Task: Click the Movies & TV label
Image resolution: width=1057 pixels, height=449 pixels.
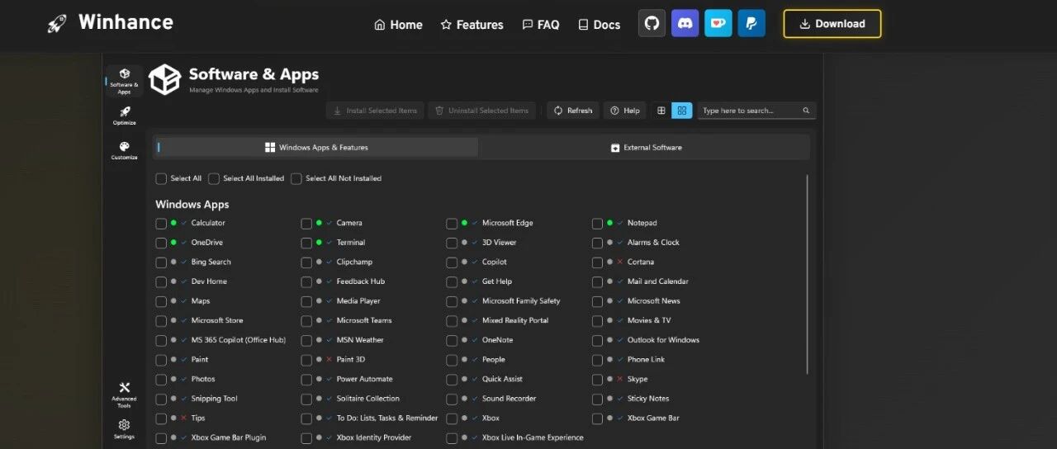Action: pos(649,320)
